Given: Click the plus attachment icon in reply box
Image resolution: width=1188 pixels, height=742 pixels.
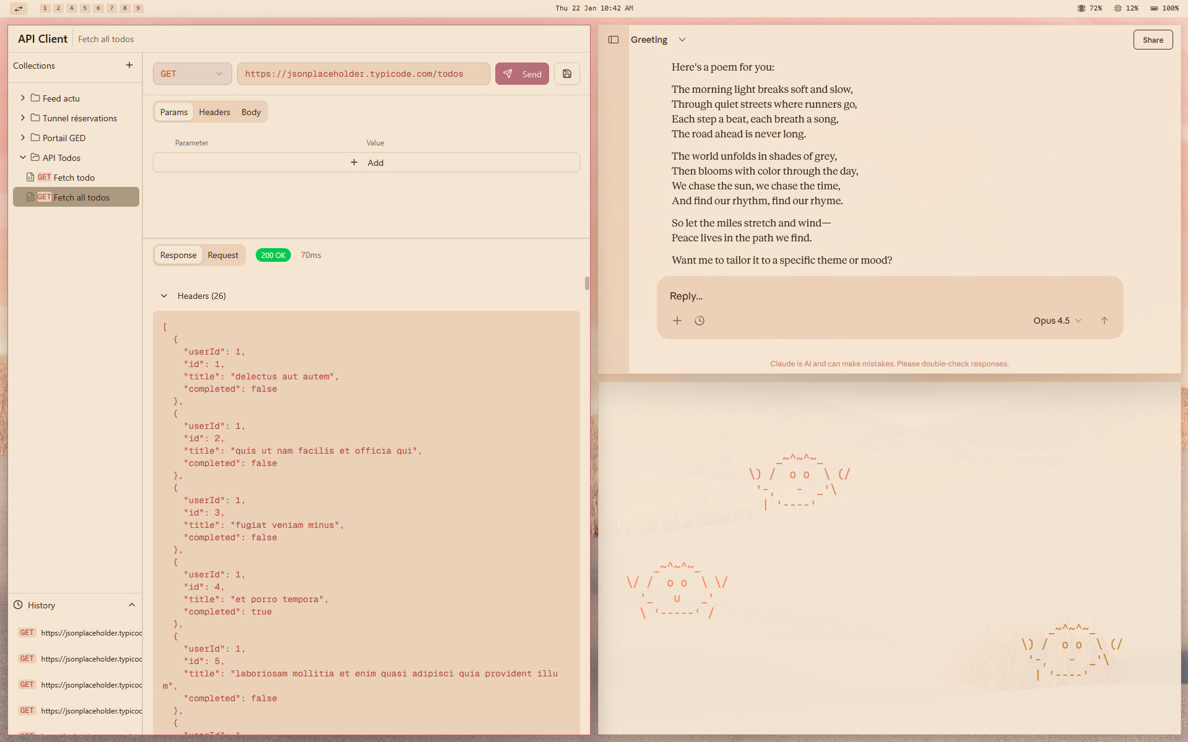Looking at the screenshot, I should tap(677, 321).
